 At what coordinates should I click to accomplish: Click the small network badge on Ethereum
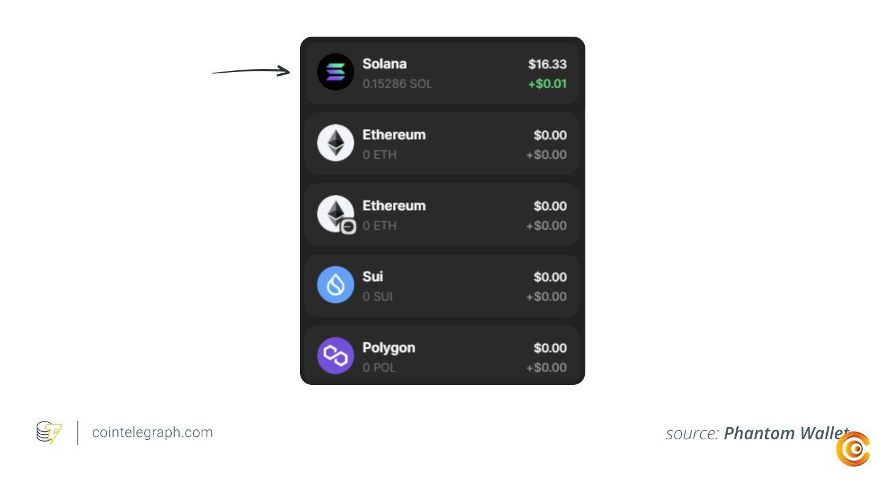point(348,227)
